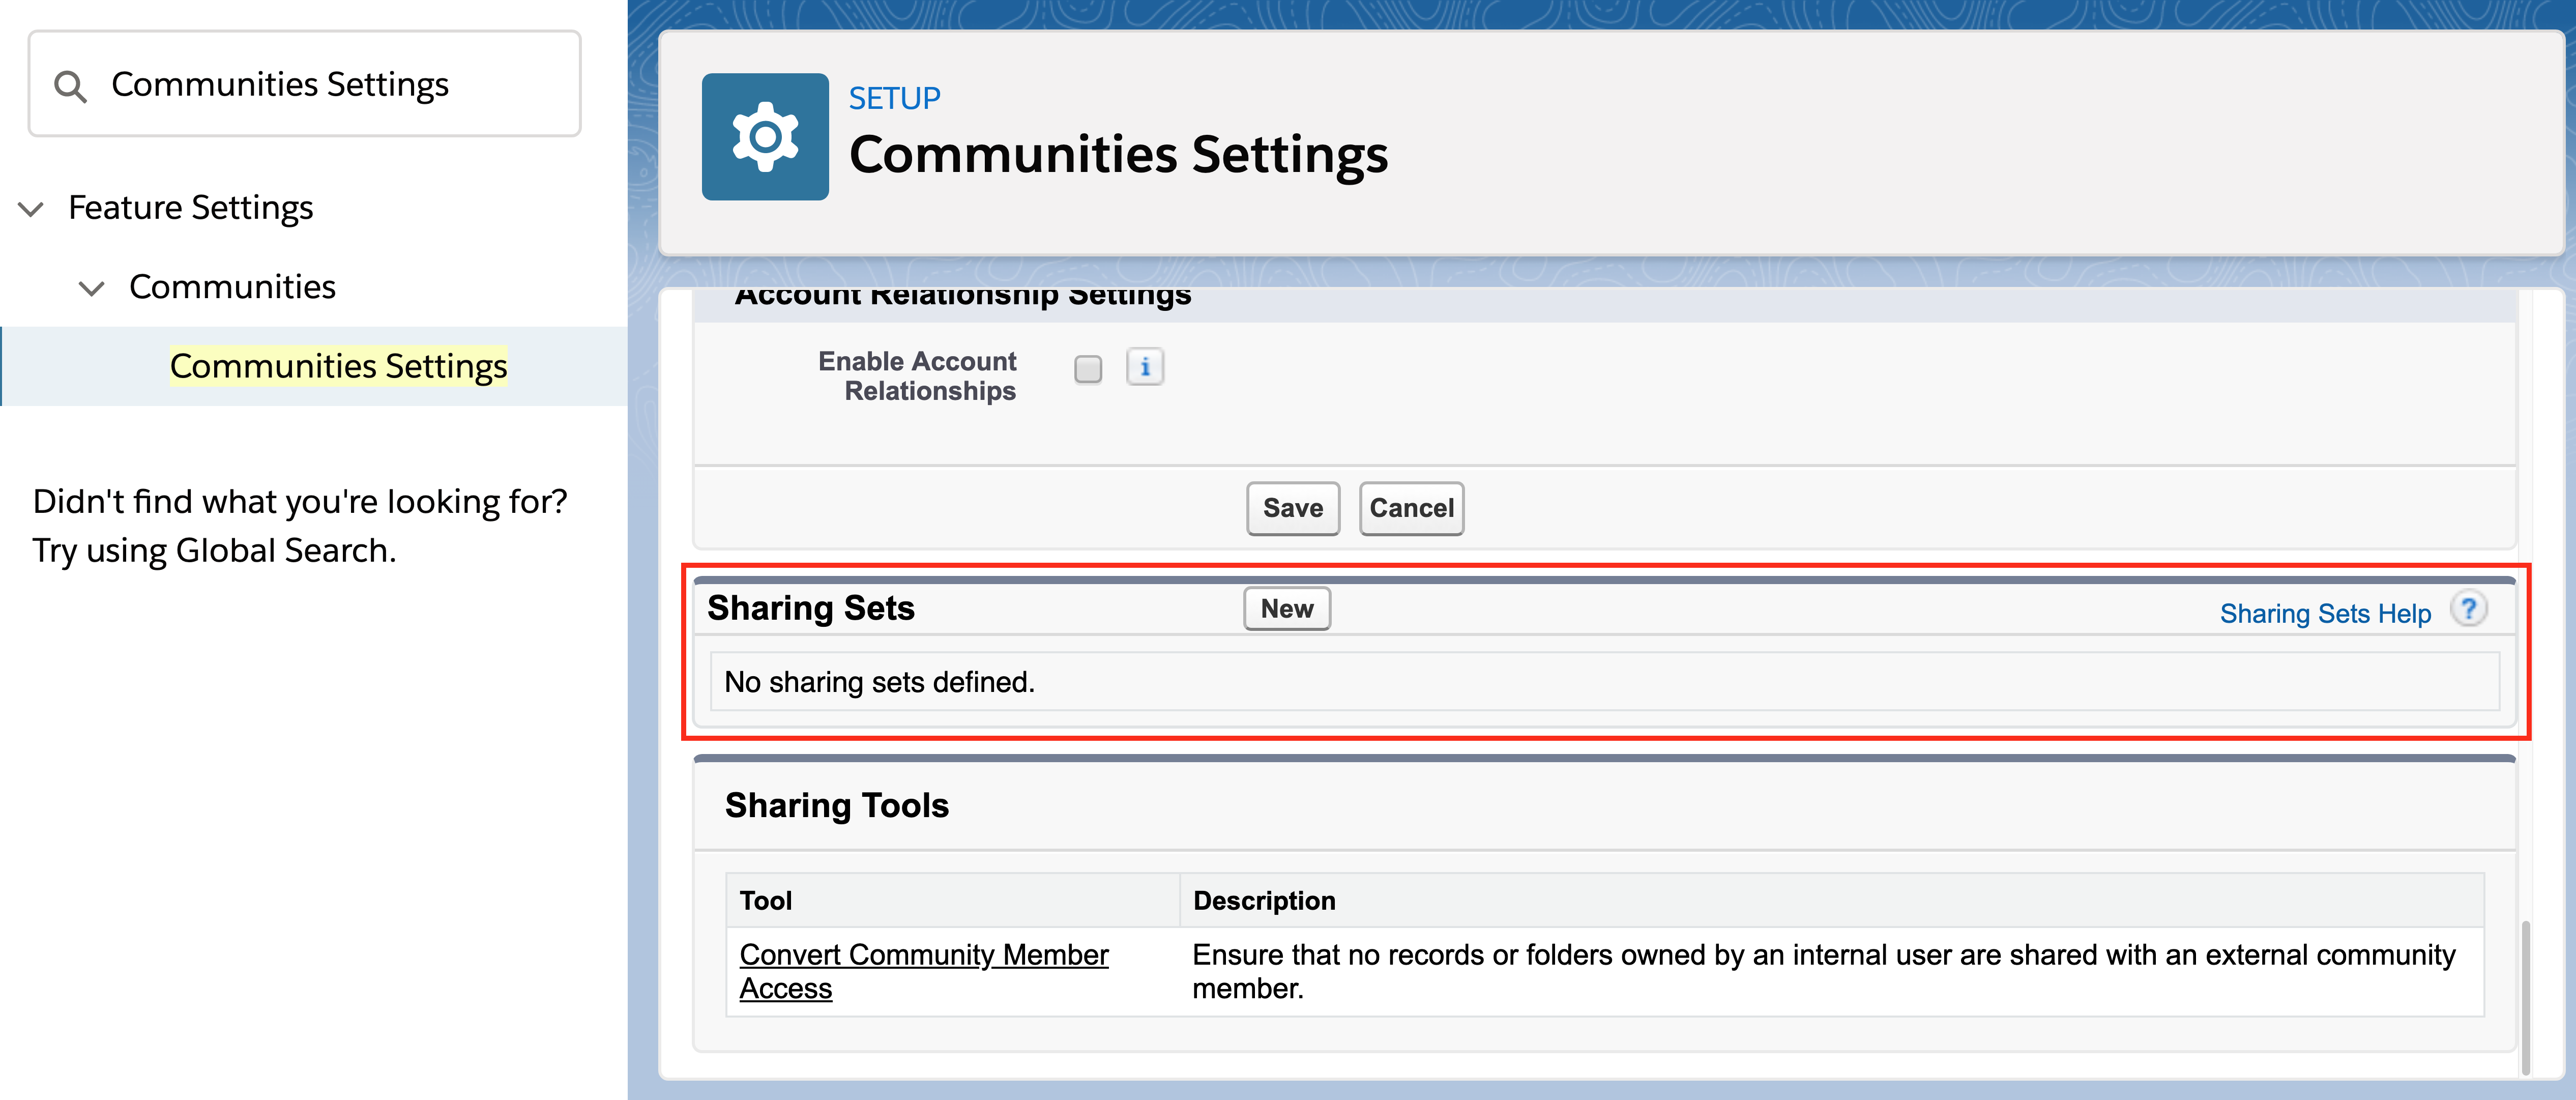Screen dimensions: 2576x1100
Task: Click the Feature Settings label
Action: tap(190, 208)
